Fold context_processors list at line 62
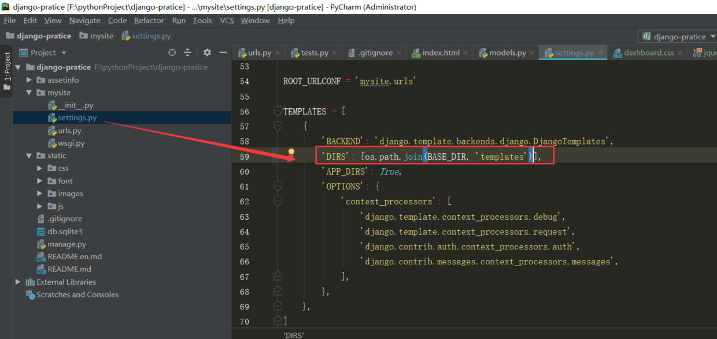Viewport: 717px width, 339px height. click(x=278, y=201)
